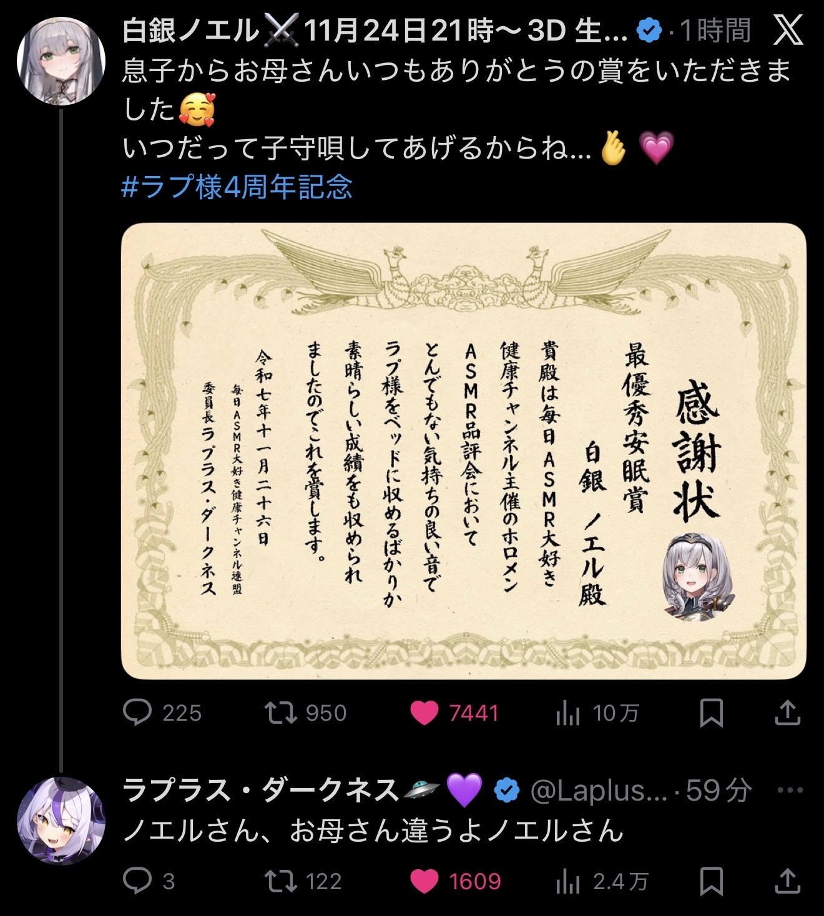Share Shirogane Noel's certificate post

click(788, 713)
